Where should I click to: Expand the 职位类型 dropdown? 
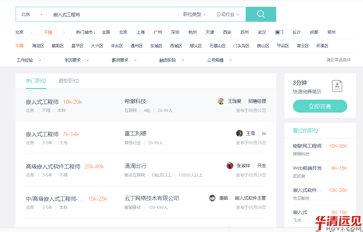[194, 15]
